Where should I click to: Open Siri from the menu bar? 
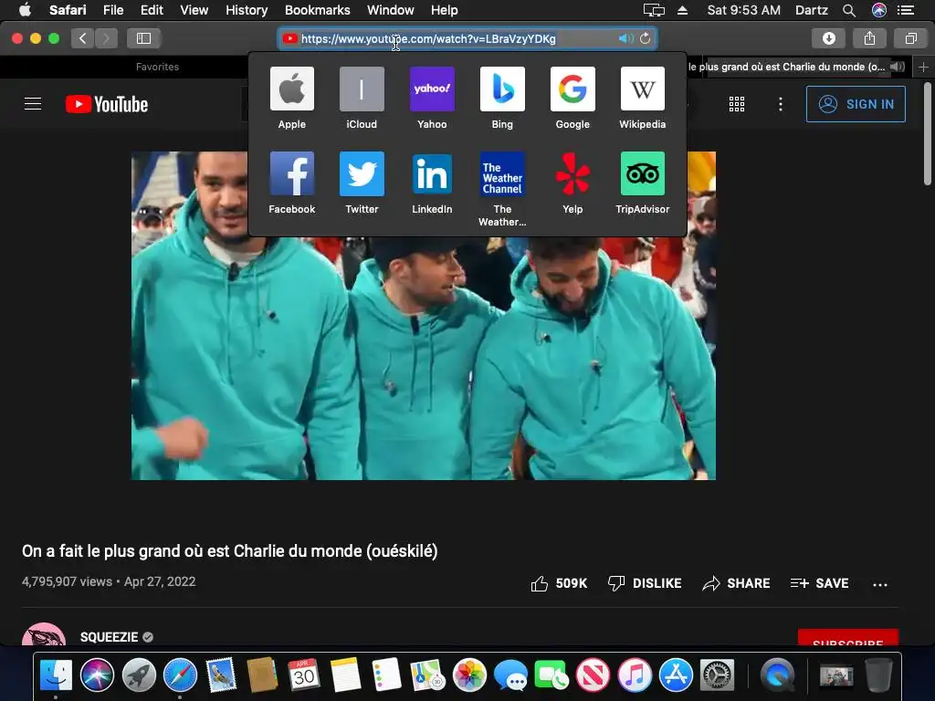[x=879, y=10]
